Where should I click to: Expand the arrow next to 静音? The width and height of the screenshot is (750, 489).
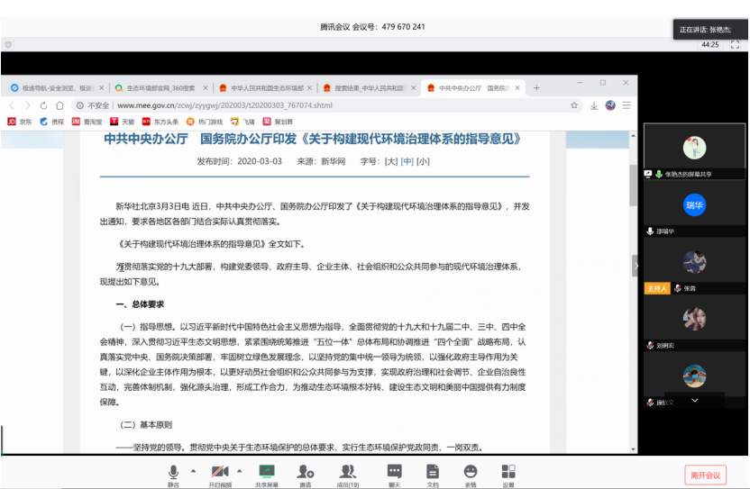click(x=193, y=470)
